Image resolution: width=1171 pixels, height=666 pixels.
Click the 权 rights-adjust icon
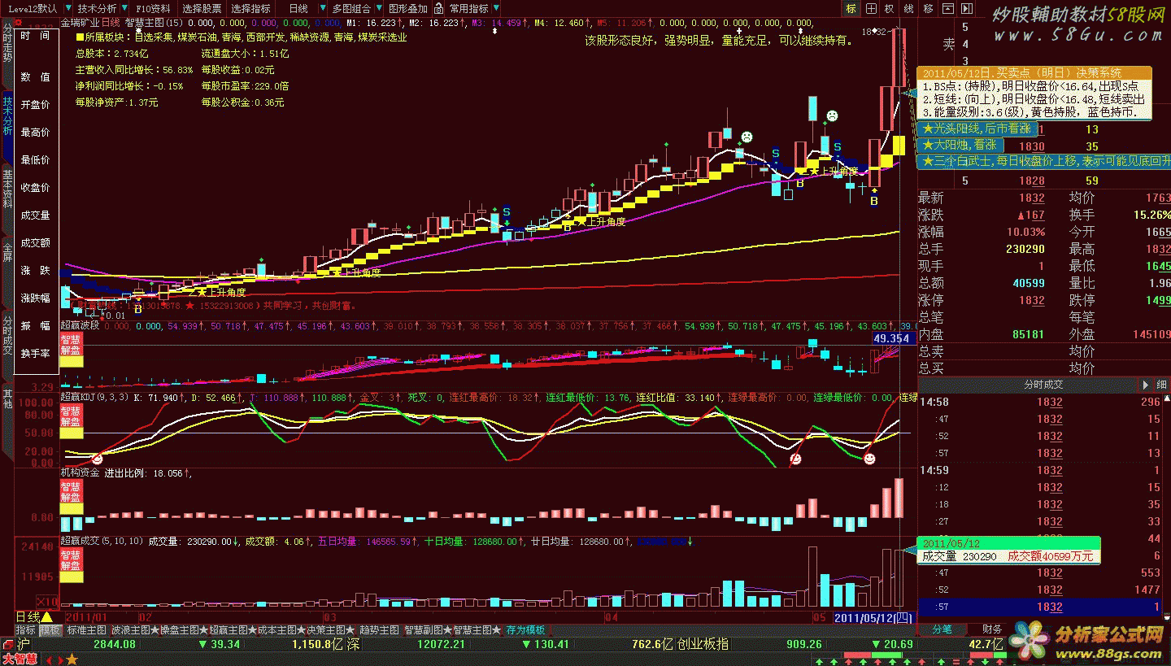[x=889, y=8]
